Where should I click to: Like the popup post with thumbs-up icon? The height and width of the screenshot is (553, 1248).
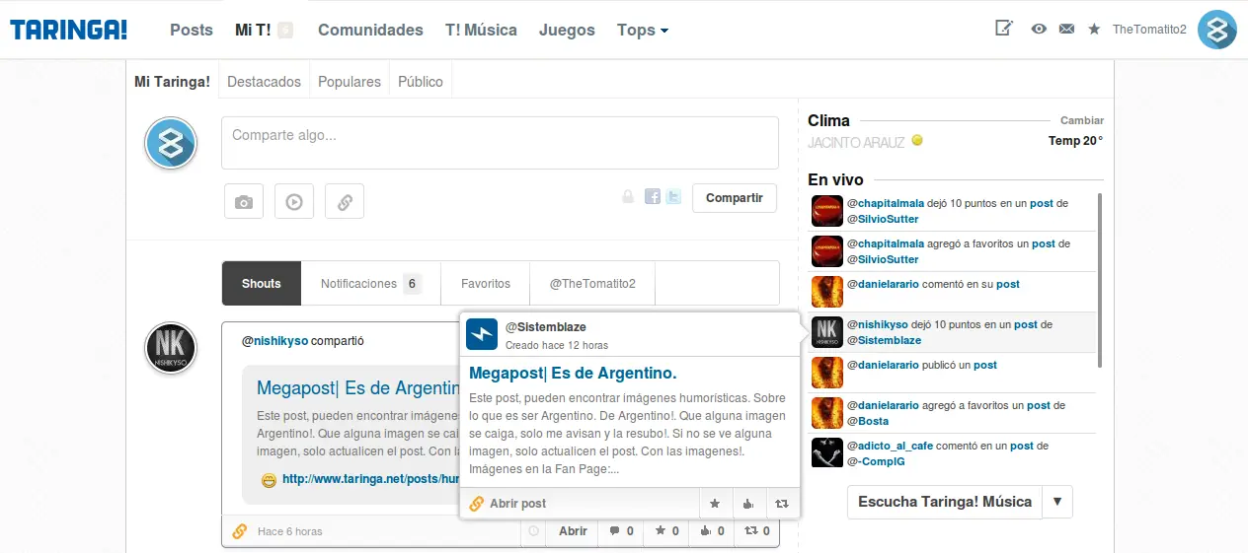pyautogui.click(x=748, y=503)
